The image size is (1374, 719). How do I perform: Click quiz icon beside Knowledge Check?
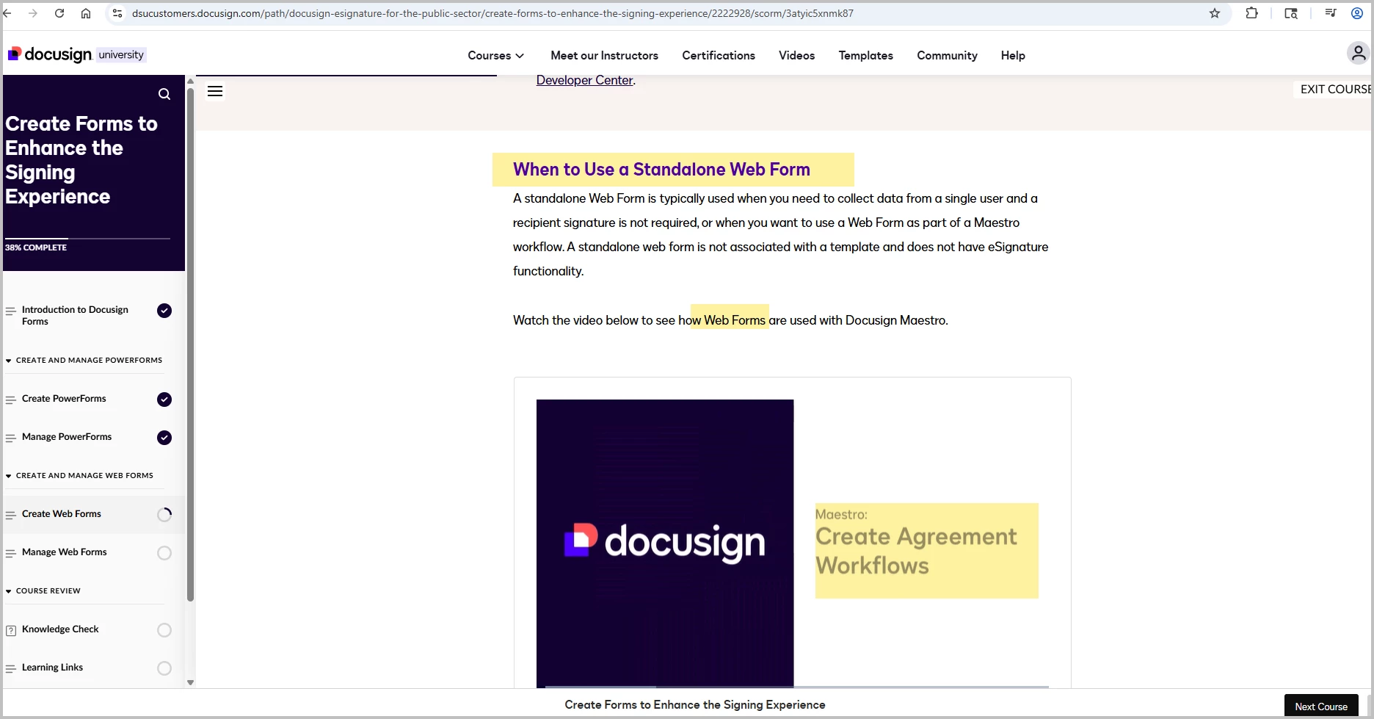[x=11, y=631]
